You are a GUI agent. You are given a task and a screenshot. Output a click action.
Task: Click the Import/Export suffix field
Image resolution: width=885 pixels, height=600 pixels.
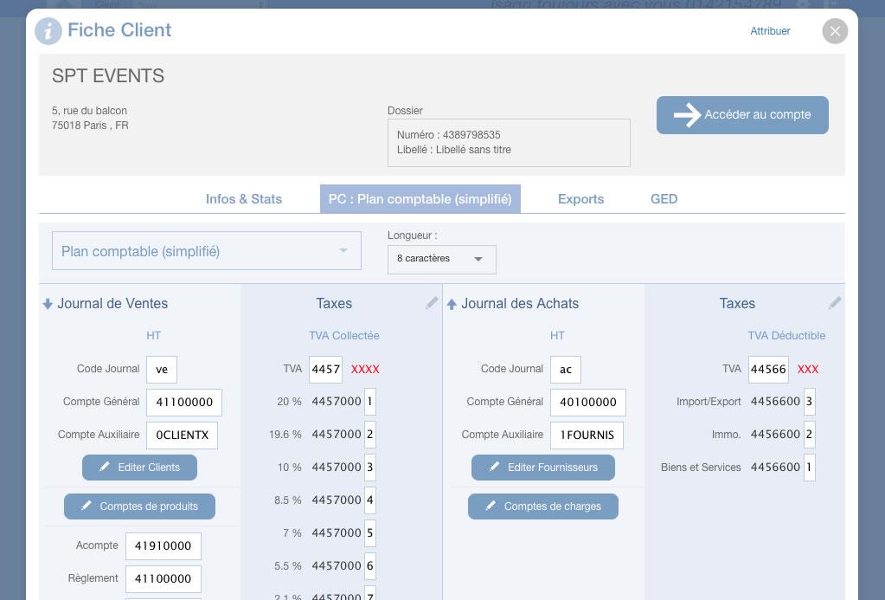(809, 402)
